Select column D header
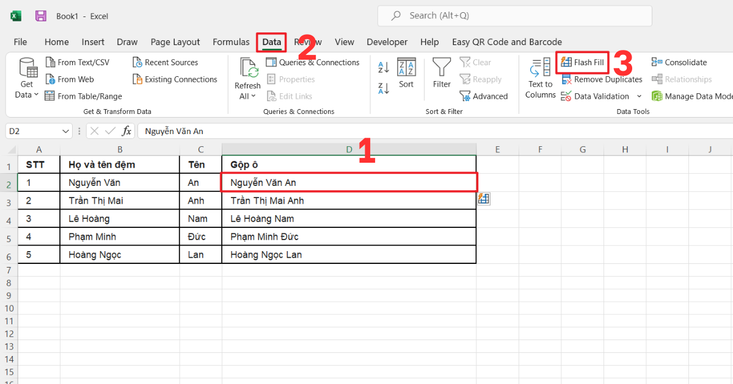Screen dimensions: 733x384 point(349,150)
